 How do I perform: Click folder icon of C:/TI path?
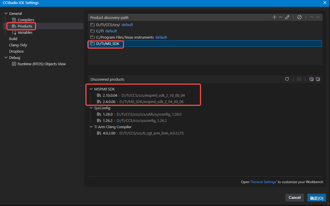tap(92, 31)
